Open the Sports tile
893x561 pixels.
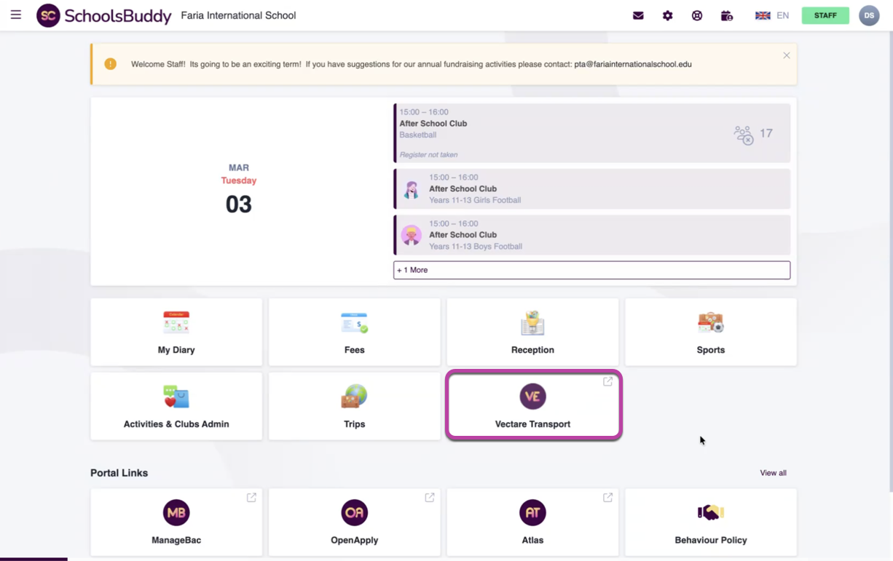click(x=710, y=333)
